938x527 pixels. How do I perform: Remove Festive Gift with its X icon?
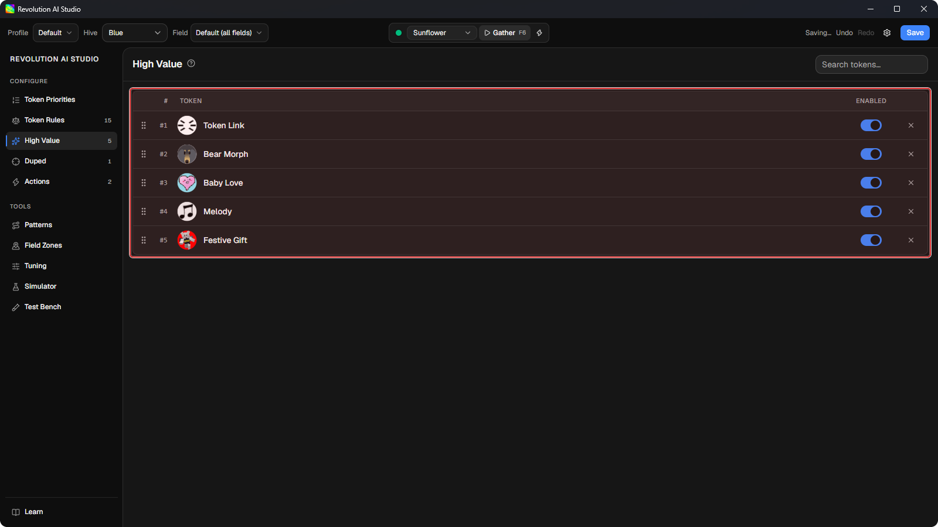pyautogui.click(x=911, y=240)
